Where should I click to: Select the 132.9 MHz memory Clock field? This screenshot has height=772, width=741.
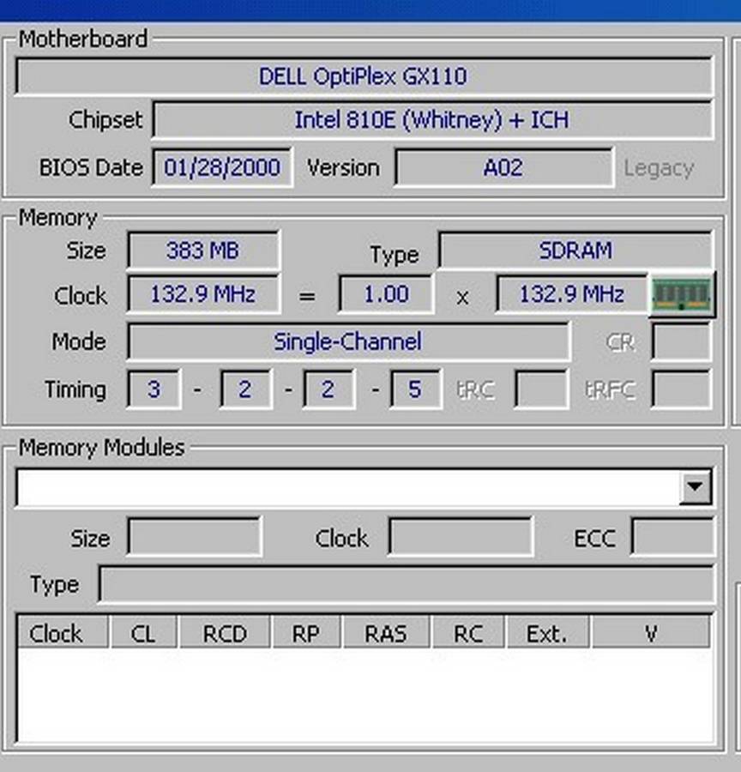(x=203, y=294)
